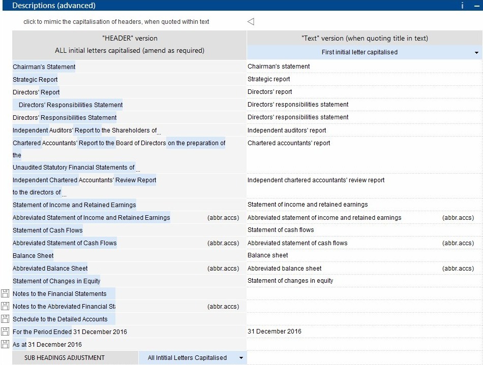Select text version 'Abbreviated balance sheet'
The height and width of the screenshot is (365, 483).
[284, 269]
